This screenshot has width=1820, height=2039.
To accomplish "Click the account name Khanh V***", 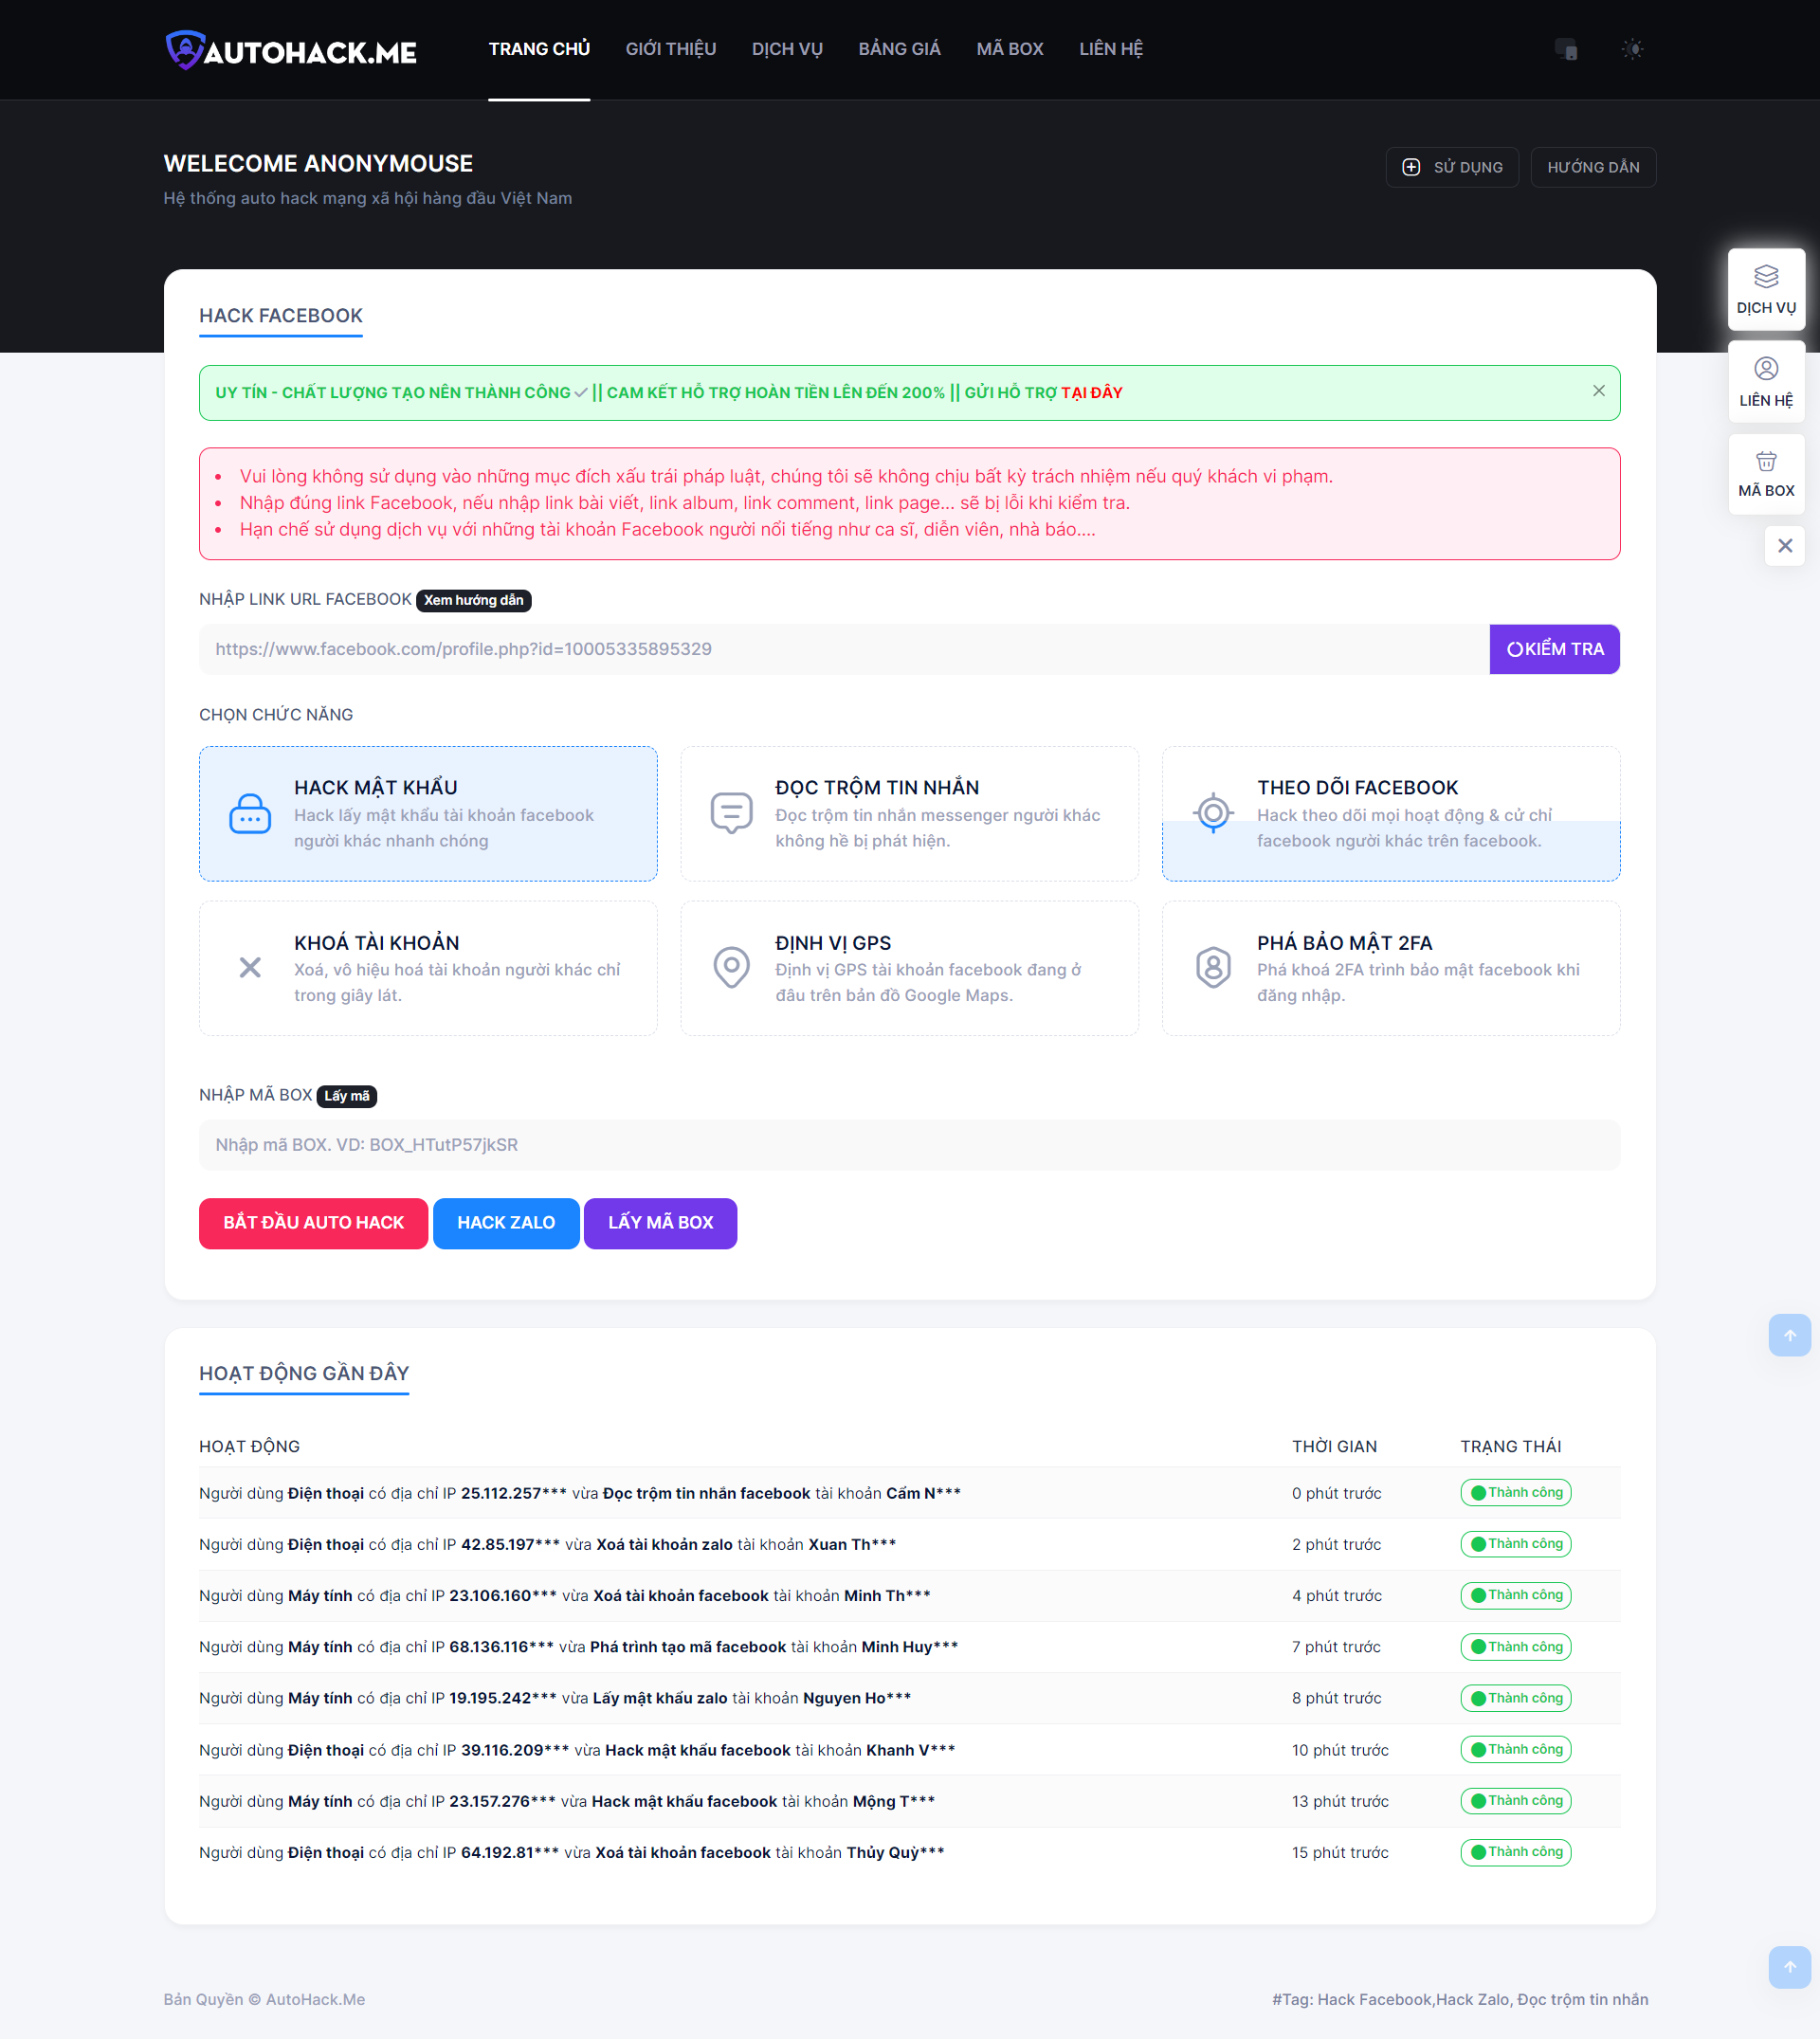I will pos(911,1751).
